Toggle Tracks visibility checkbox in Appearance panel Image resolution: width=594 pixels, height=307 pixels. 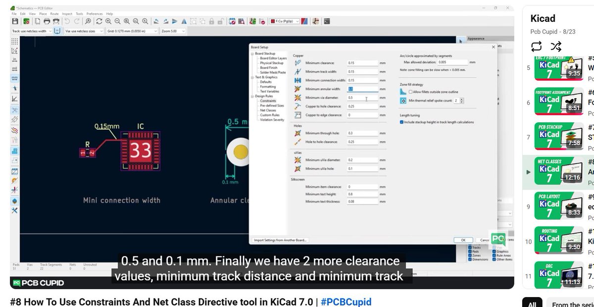(470, 248)
